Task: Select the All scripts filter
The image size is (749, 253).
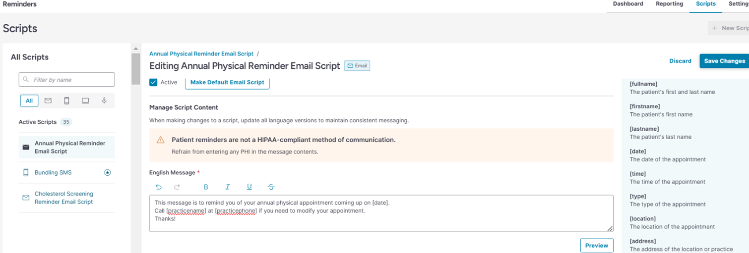Action: [x=29, y=101]
